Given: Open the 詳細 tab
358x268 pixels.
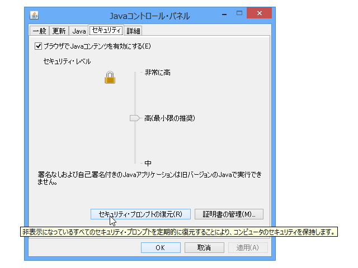Looking at the screenshot, I should tap(133, 31).
